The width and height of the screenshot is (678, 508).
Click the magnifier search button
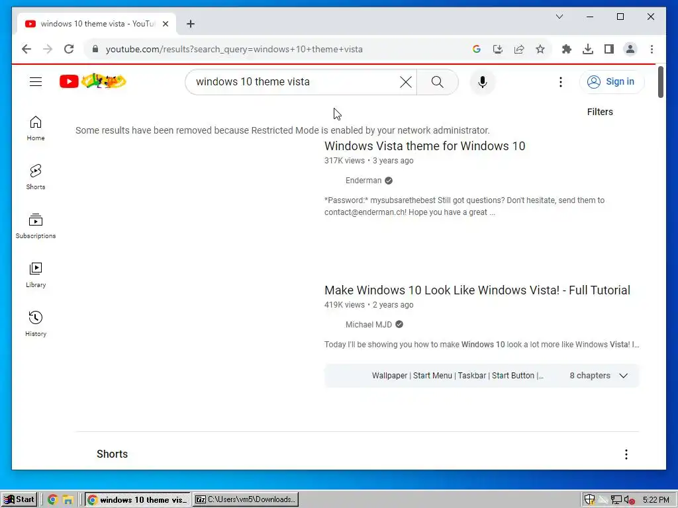click(x=437, y=81)
